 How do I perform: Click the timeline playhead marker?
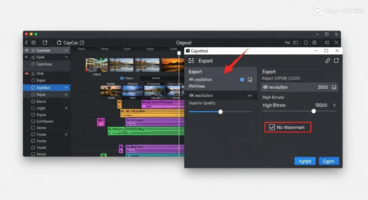click(179, 53)
